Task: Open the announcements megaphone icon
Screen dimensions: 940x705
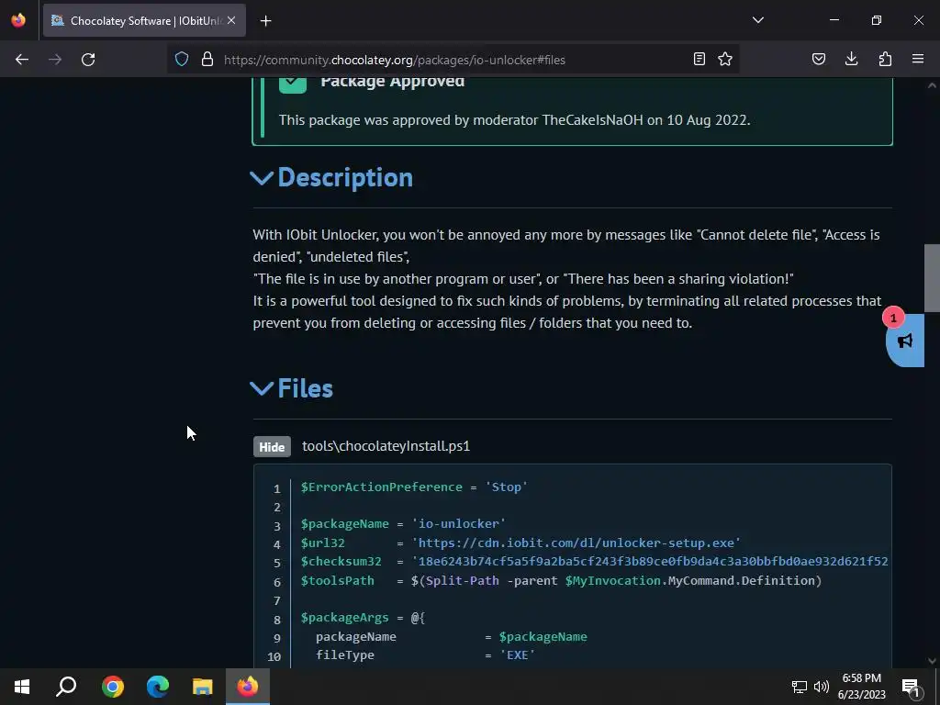Action: [x=905, y=341]
